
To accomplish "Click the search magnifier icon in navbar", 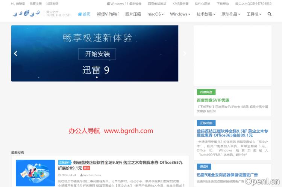I will click(269, 14).
